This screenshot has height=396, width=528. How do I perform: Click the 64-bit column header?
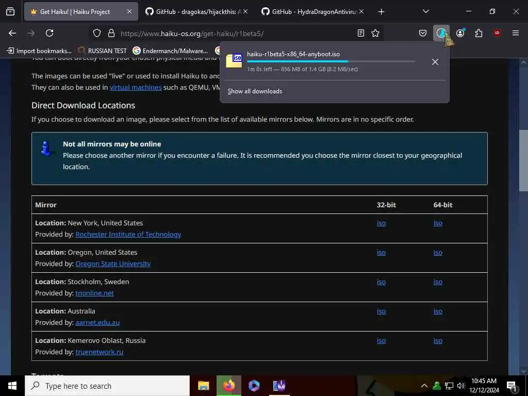[443, 205]
